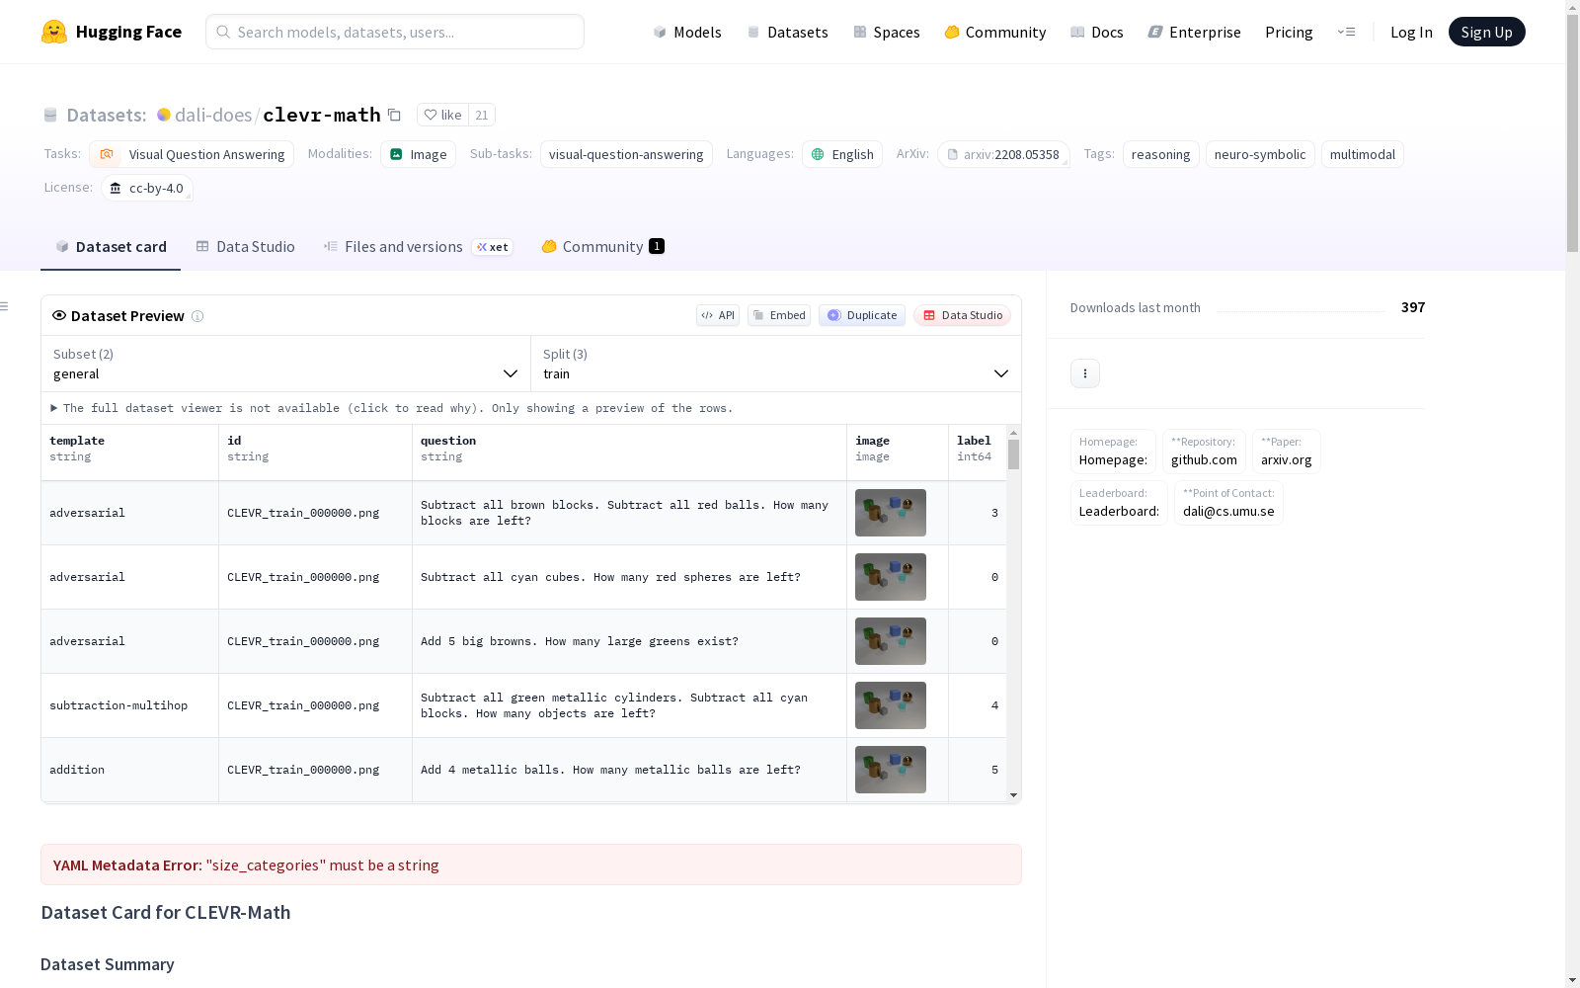Open Models in the top navigation
Screen dimensions: 1580x988
pyautogui.click(x=687, y=32)
